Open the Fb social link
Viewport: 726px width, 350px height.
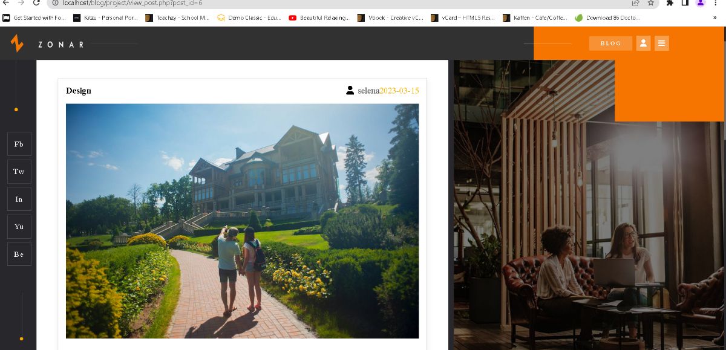[19, 144]
